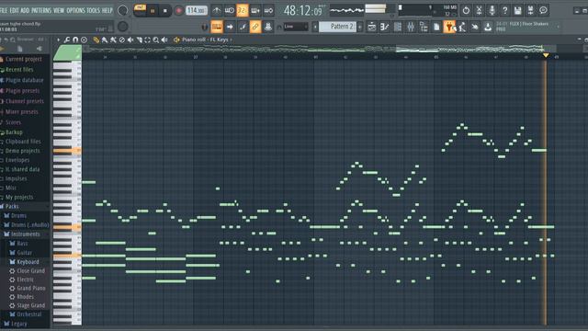Open the FILE menu
The width and height of the screenshot is (588, 331).
(4, 10)
